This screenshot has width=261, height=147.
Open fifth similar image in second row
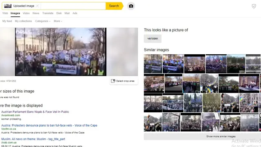[228, 83]
